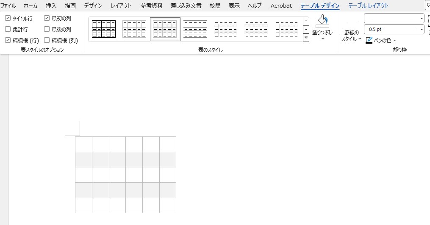Uncheck the タイトル行 checkbox

[8, 19]
